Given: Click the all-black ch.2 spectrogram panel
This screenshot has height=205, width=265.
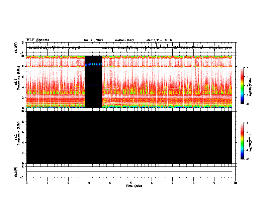Looking at the screenshot, I should click(x=129, y=137).
